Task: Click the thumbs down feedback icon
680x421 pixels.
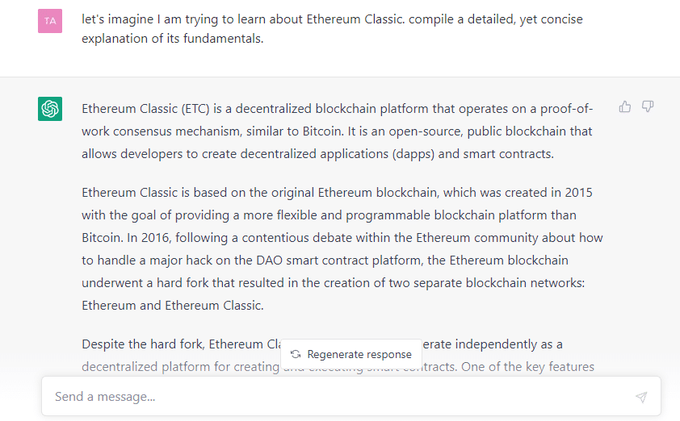Action: pyautogui.click(x=648, y=106)
